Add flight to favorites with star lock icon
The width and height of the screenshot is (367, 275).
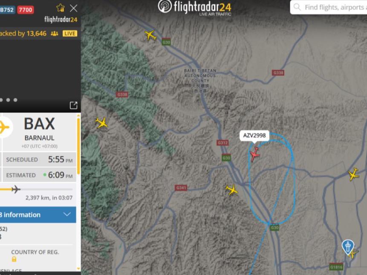(61, 8)
